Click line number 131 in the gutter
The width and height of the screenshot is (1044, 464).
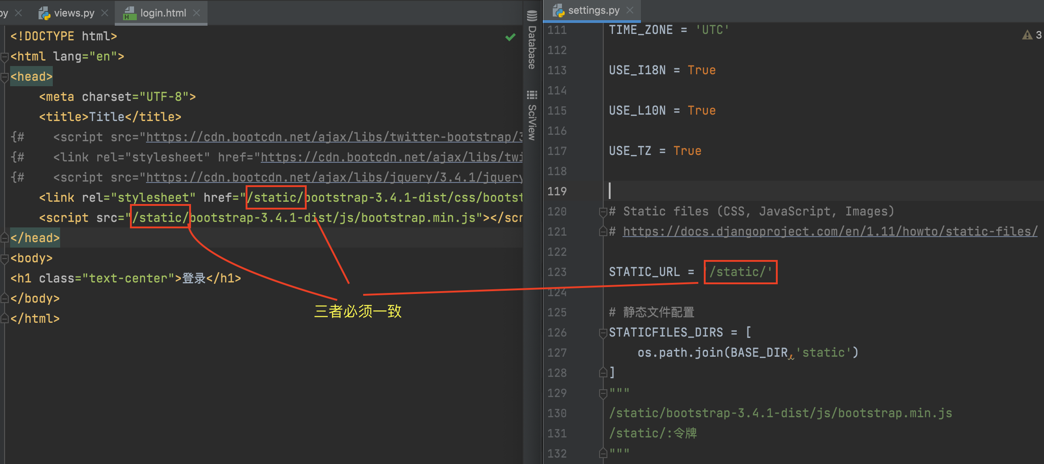(x=557, y=433)
